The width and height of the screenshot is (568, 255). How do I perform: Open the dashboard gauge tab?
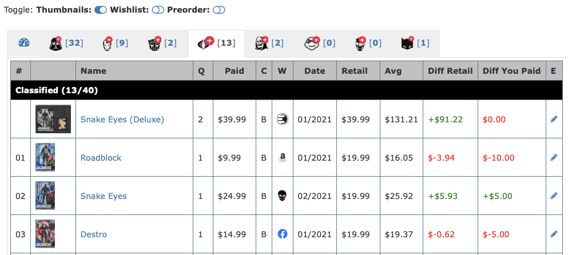(23, 43)
